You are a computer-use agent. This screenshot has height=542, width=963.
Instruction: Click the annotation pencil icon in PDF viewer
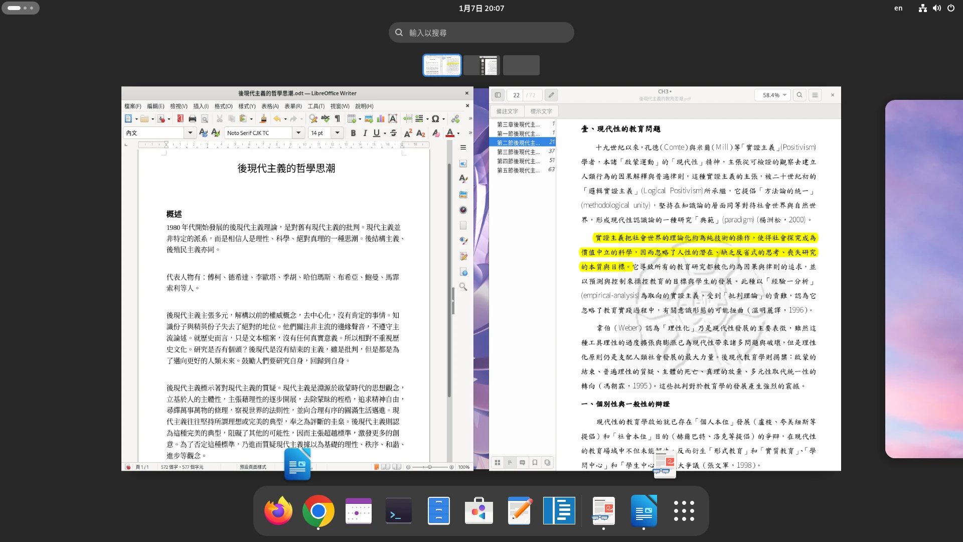point(551,95)
